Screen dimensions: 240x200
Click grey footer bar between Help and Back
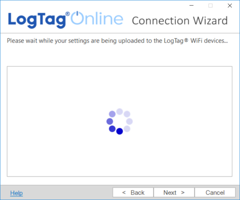point(67,193)
